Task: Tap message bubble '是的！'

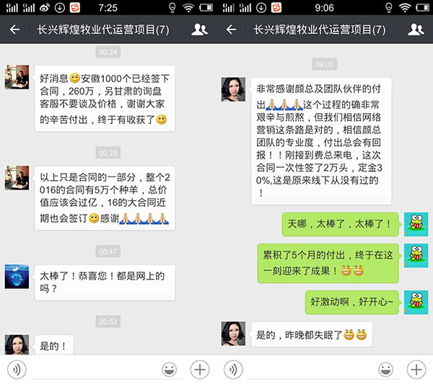Action: pos(54,345)
